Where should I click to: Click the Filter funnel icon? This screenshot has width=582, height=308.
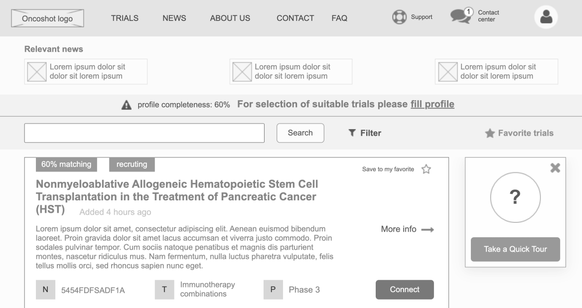(x=352, y=133)
